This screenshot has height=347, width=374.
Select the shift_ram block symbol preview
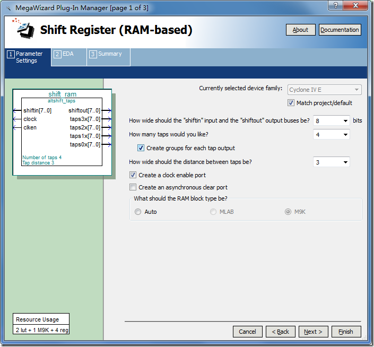tap(62, 132)
